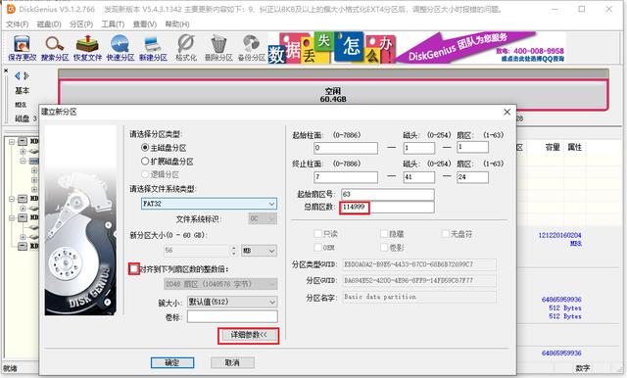The height and width of the screenshot is (378, 627).
Task: Toggle the 隐藏 attribute checkbox
Action: point(384,234)
